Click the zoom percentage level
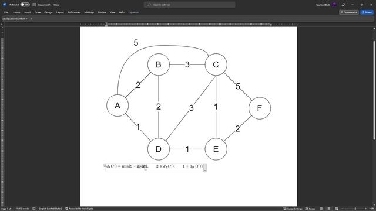The image size is (376, 211). 372,209
